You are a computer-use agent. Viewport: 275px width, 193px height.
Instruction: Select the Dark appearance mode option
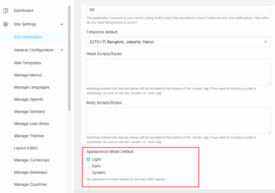(x=88, y=166)
